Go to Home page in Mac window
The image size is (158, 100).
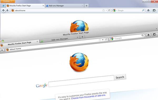click(148, 35)
